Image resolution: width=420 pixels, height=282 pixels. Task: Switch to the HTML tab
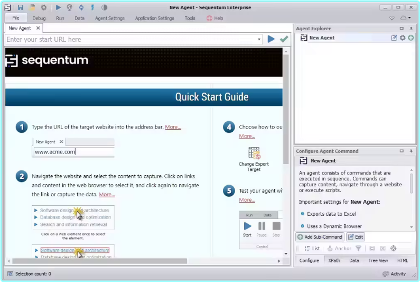pos(403,260)
